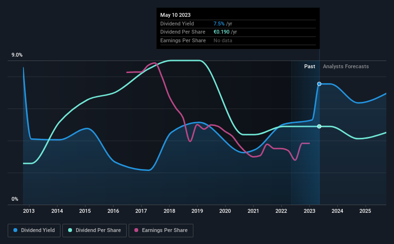The image size is (394, 244).
Task: Click the teal Dividend Per Share data point marker
Action: 319,126
